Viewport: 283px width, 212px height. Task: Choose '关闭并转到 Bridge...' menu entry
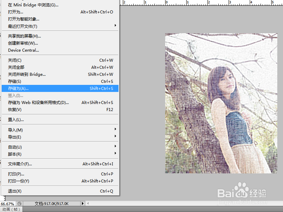[x=60, y=74]
